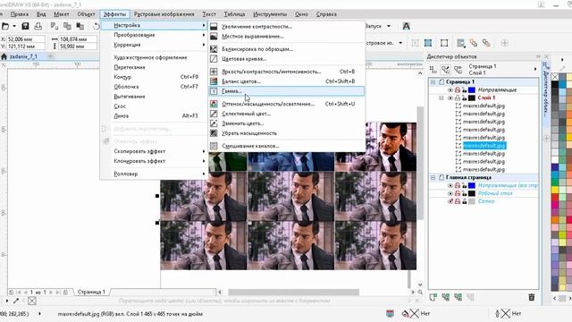The width and height of the screenshot is (572, 322).
Task: Show the Сетка layer with its eye icon
Action: 450,201
